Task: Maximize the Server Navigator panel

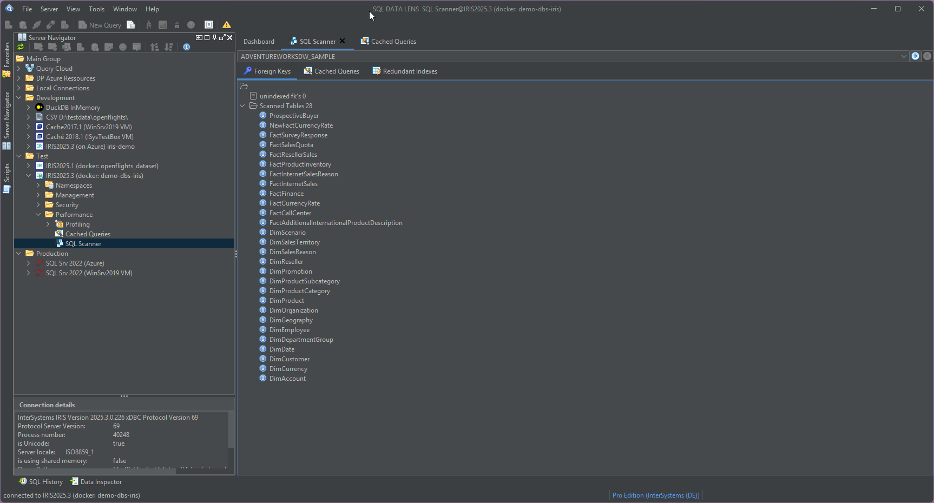Action: point(207,37)
